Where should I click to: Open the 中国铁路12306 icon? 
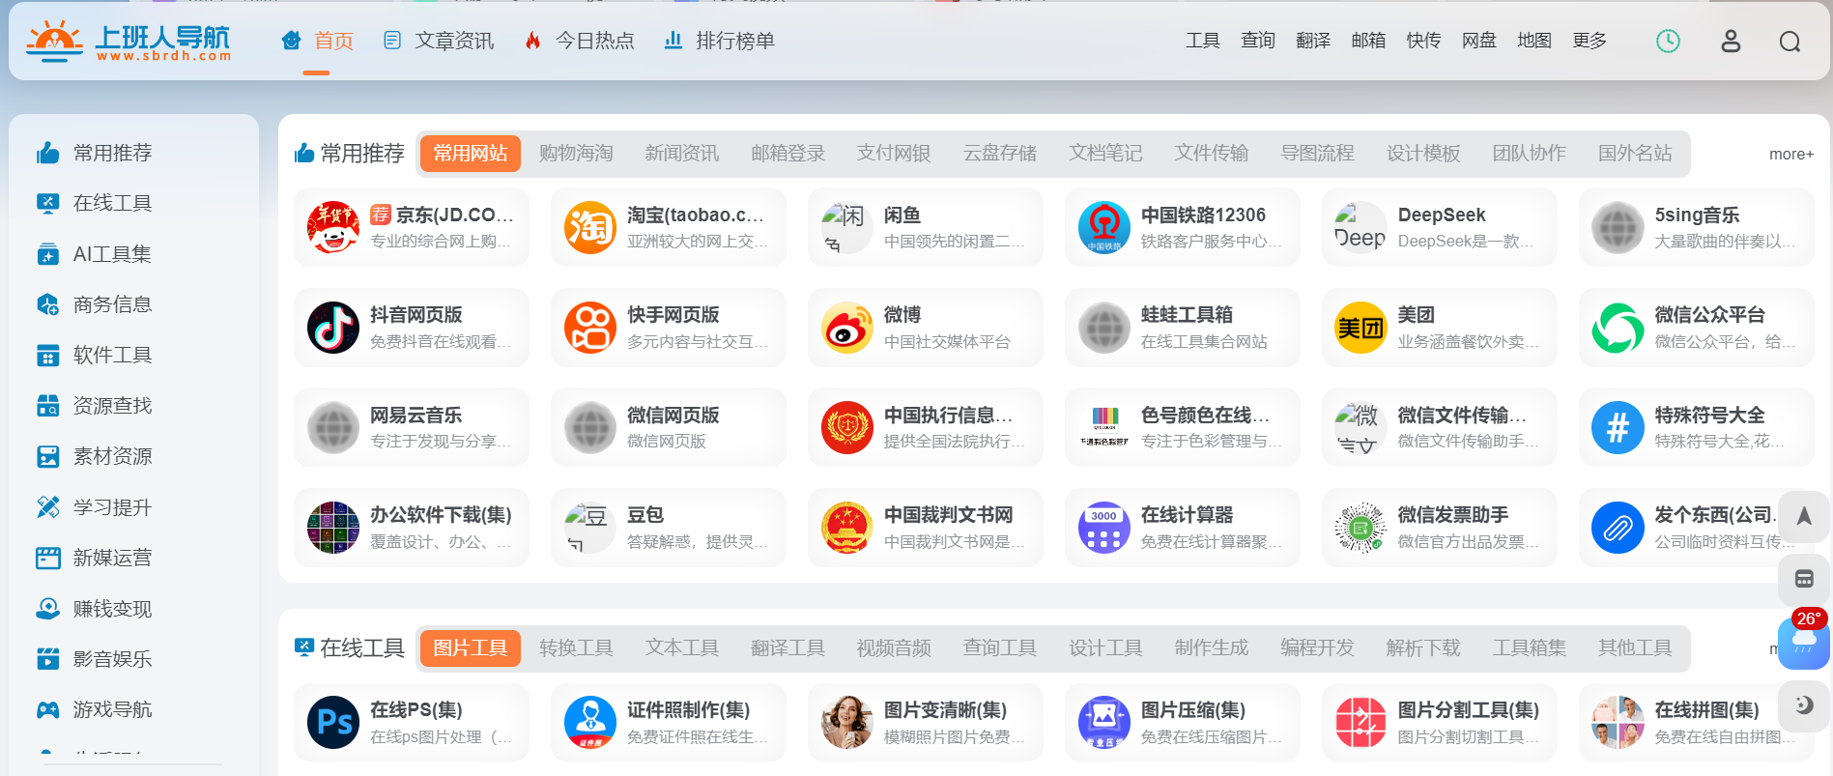1104,227
